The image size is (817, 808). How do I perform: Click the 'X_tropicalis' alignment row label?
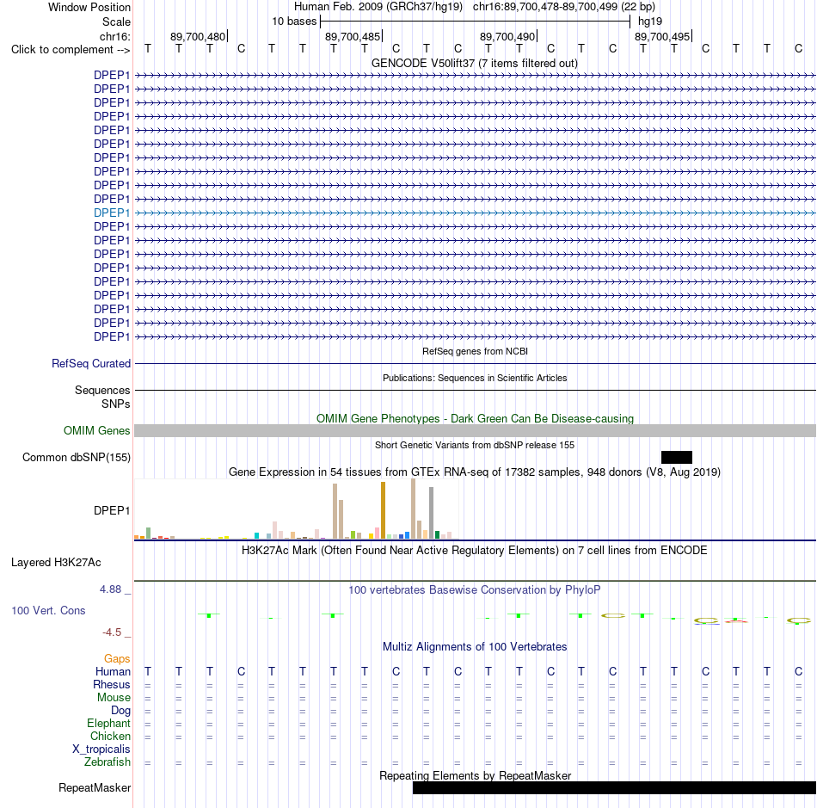tap(101, 749)
